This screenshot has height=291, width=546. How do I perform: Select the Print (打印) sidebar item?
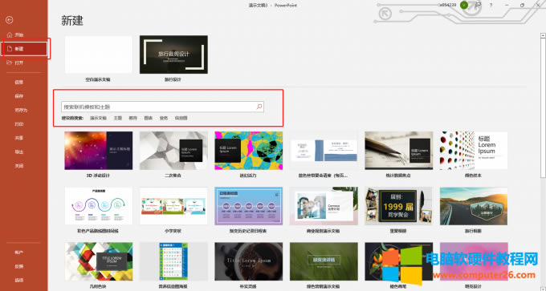click(18, 124)
